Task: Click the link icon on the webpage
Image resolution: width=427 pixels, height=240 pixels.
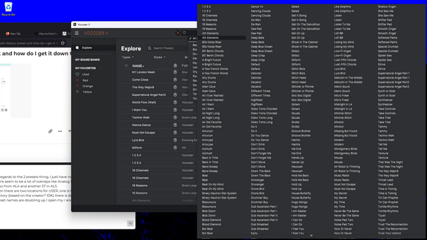Action: click(x=50, y=131)
